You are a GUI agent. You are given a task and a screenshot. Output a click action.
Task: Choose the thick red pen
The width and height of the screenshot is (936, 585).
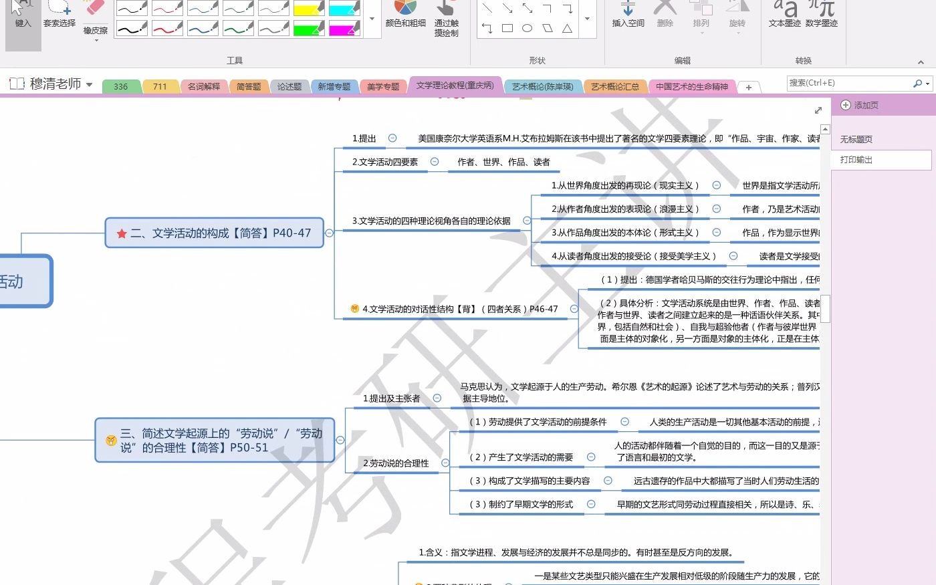pyautogui.click(x=168, y=29)
